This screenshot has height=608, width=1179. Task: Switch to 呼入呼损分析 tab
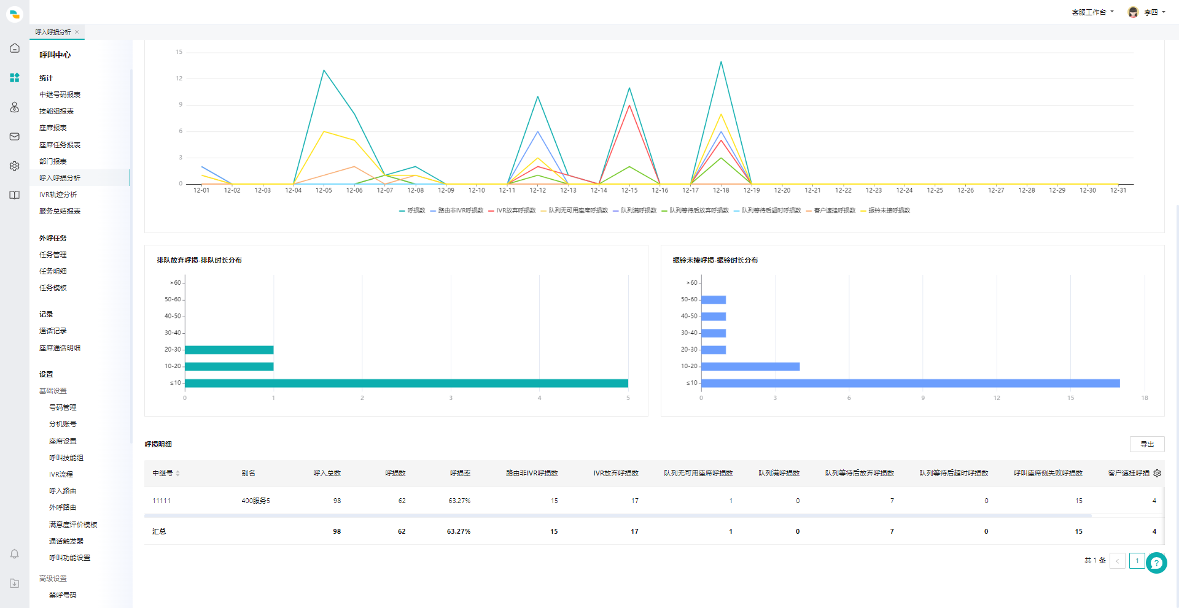tap(53, 32)
